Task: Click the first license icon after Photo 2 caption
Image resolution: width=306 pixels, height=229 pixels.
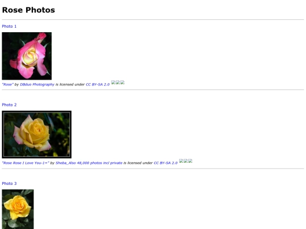Action: tap(181, 161)
